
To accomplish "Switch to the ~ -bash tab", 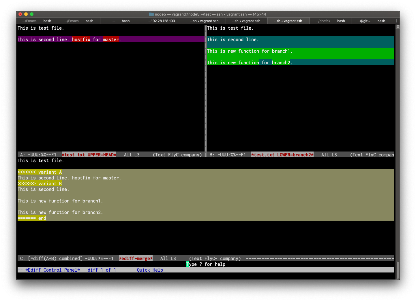I will pyautogui.click(x=121, y=21).
